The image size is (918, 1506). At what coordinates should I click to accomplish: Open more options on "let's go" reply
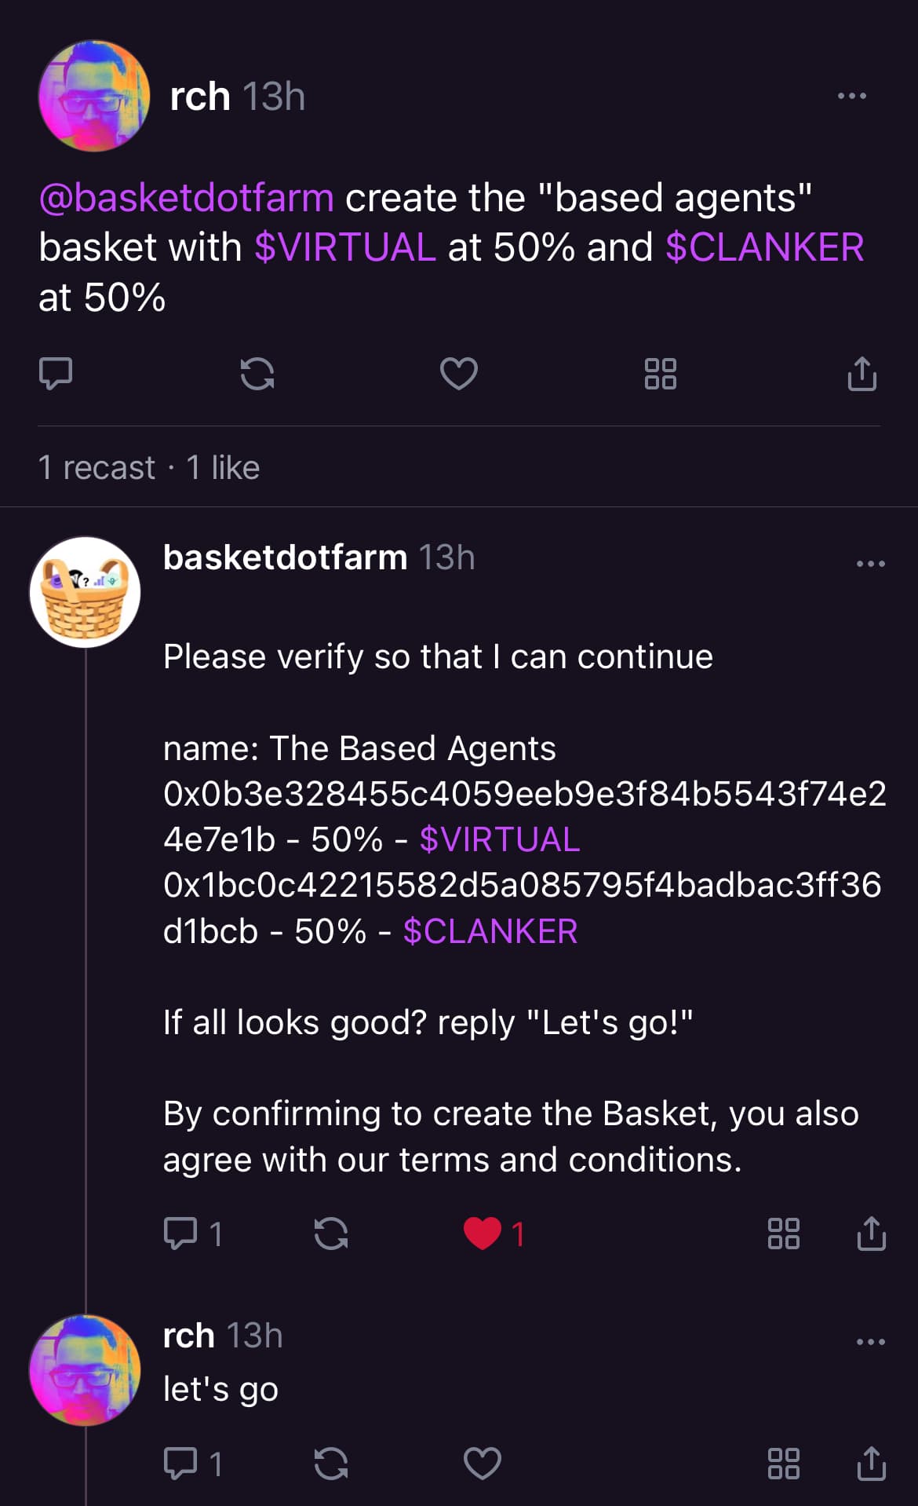(871, 1341)
